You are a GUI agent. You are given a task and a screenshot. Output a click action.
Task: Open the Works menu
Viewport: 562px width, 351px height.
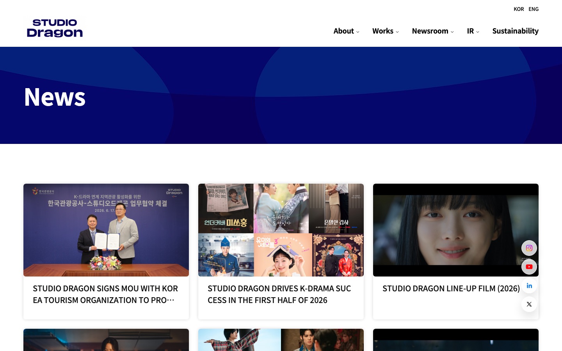click(383, 31)
